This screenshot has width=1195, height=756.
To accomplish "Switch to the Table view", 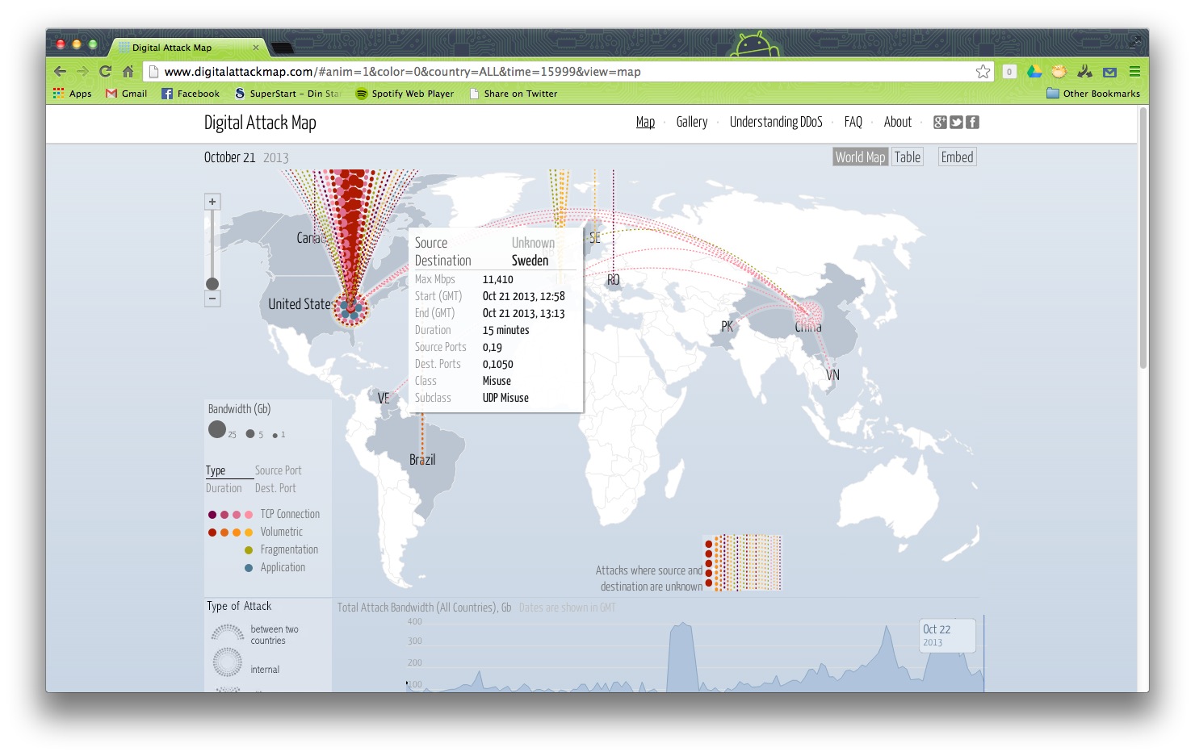I will click(908, 157).
